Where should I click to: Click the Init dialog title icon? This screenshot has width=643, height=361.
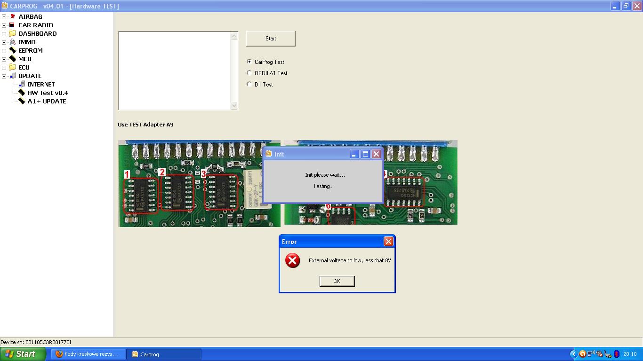point(269,154)
